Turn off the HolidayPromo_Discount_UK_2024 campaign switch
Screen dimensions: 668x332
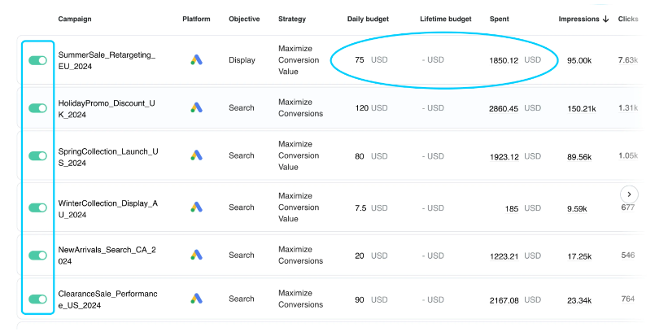point(37,108)
